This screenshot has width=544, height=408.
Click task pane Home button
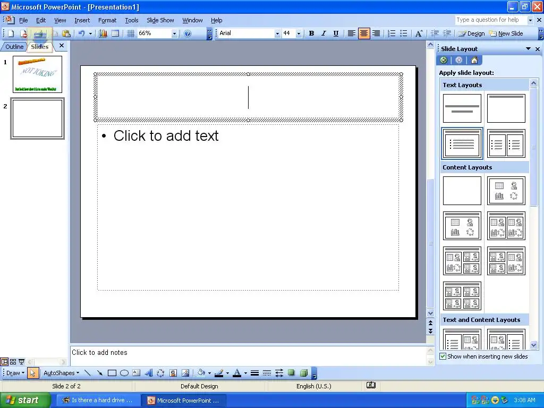coord(474,61)
